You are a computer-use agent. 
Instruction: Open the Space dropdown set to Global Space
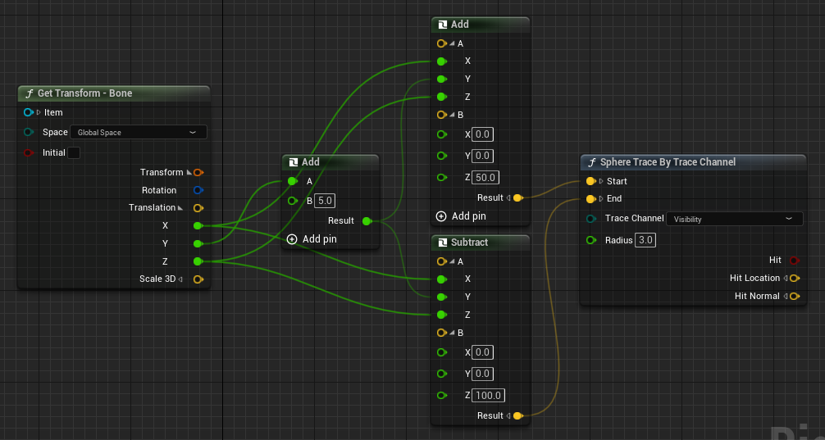139,133
